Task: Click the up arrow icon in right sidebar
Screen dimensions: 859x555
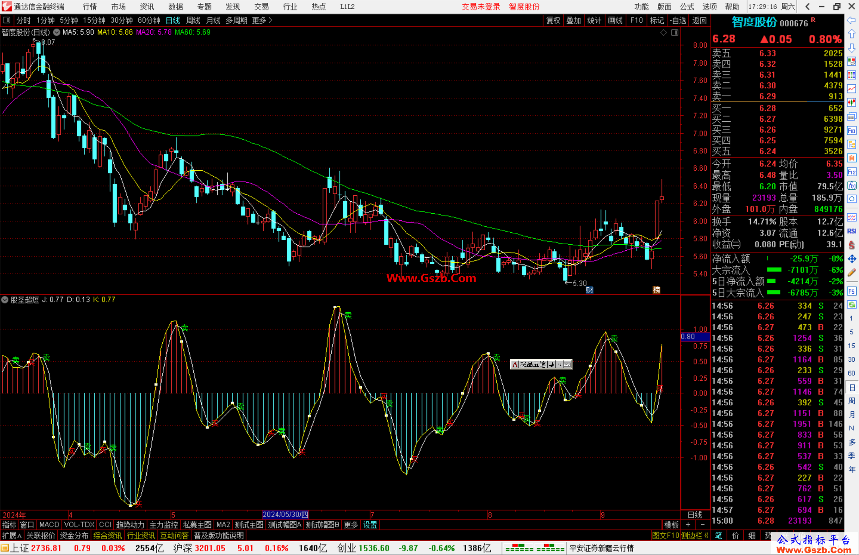Action: 851,34
